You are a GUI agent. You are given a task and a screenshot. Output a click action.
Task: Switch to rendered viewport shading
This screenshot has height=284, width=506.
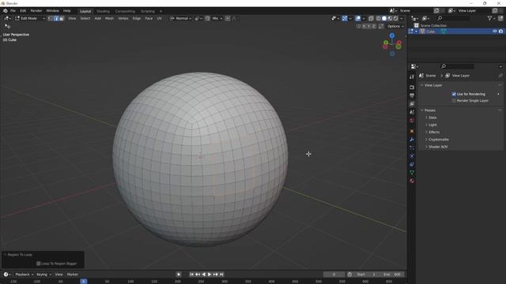(x=395, y=18)
